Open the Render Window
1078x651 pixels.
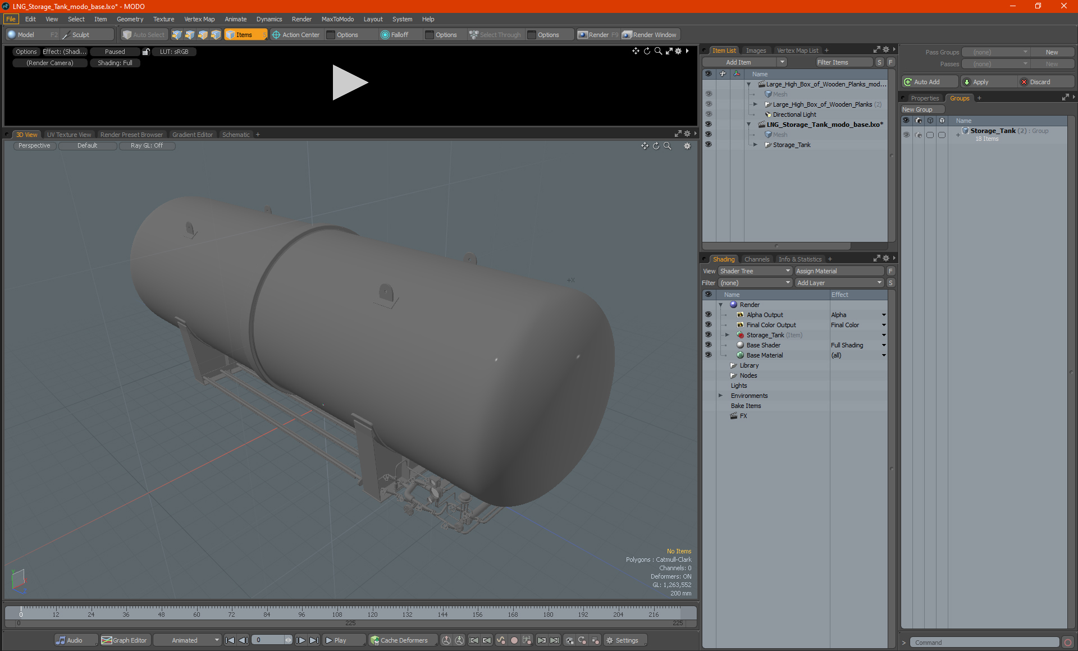pyautogui.click(x=650, y=35)
